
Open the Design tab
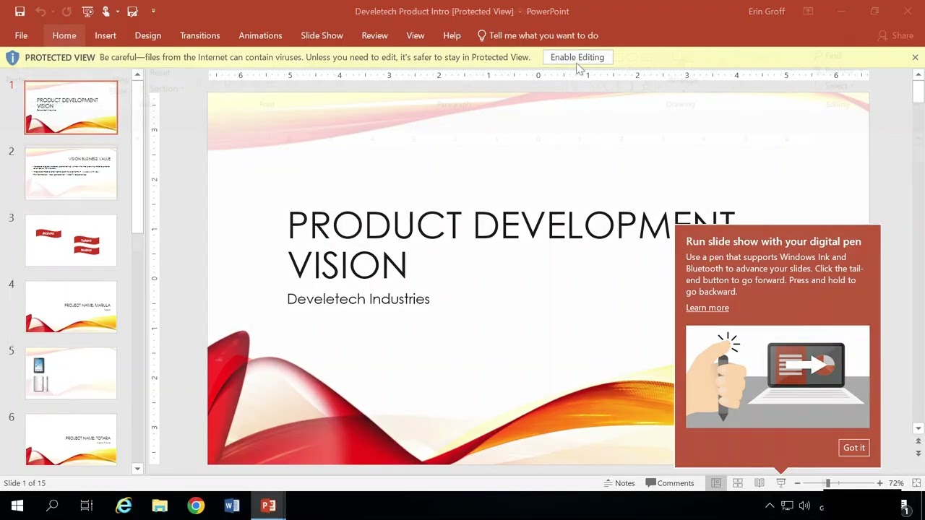pos(147,35)
